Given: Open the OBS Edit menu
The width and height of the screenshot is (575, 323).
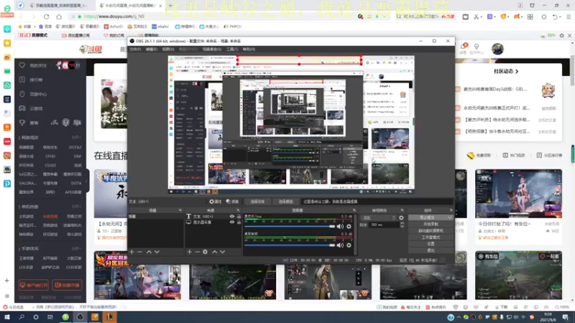Looking at the screenshot, I should [x=152, y=49].
